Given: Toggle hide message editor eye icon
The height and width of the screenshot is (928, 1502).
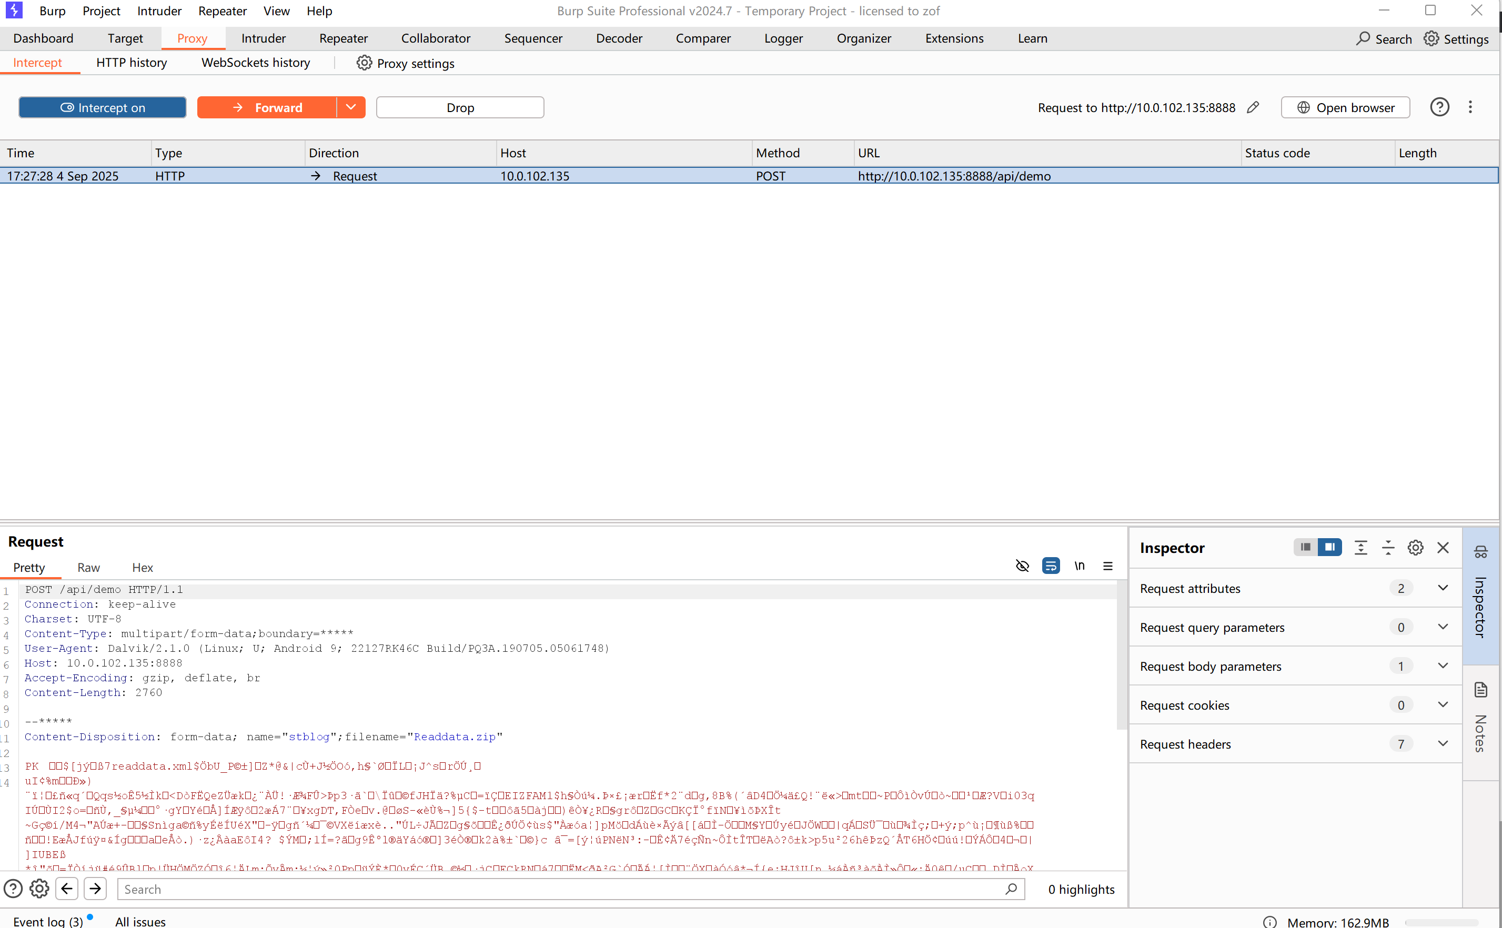Looking at the screenshot, I should 1022,566.
